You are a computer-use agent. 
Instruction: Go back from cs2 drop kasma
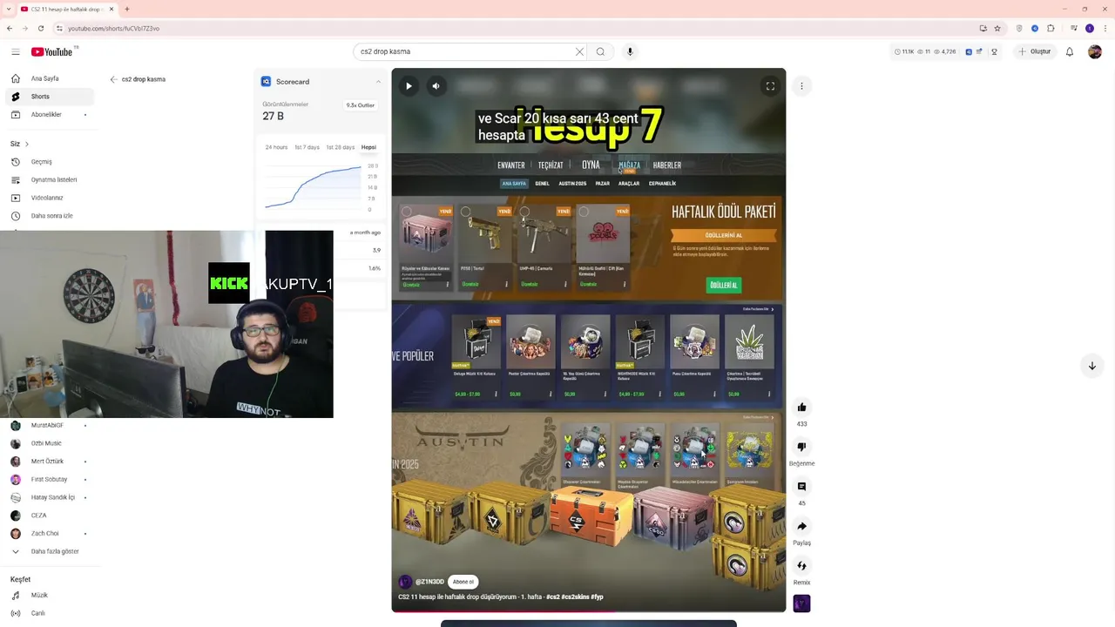point(113,79)
